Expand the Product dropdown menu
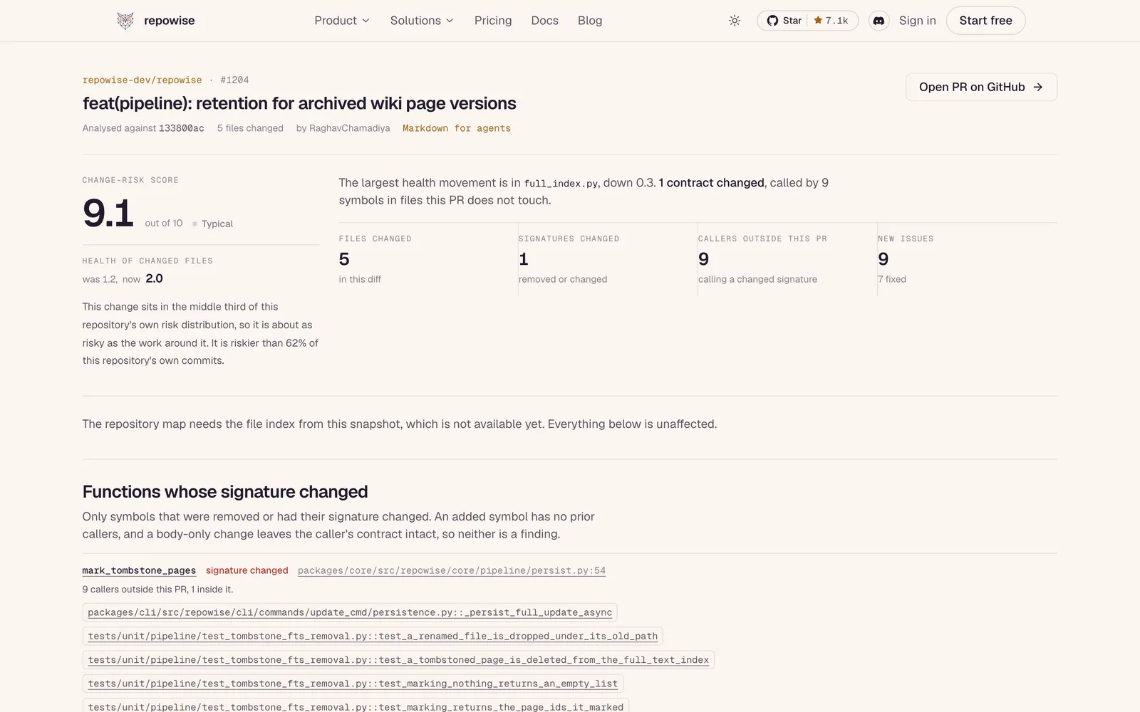1140x712 pixels. click(342, 21)
